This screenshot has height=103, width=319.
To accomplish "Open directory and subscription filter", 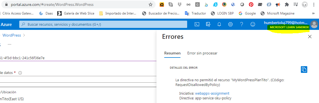I will [x=208, y=24].
